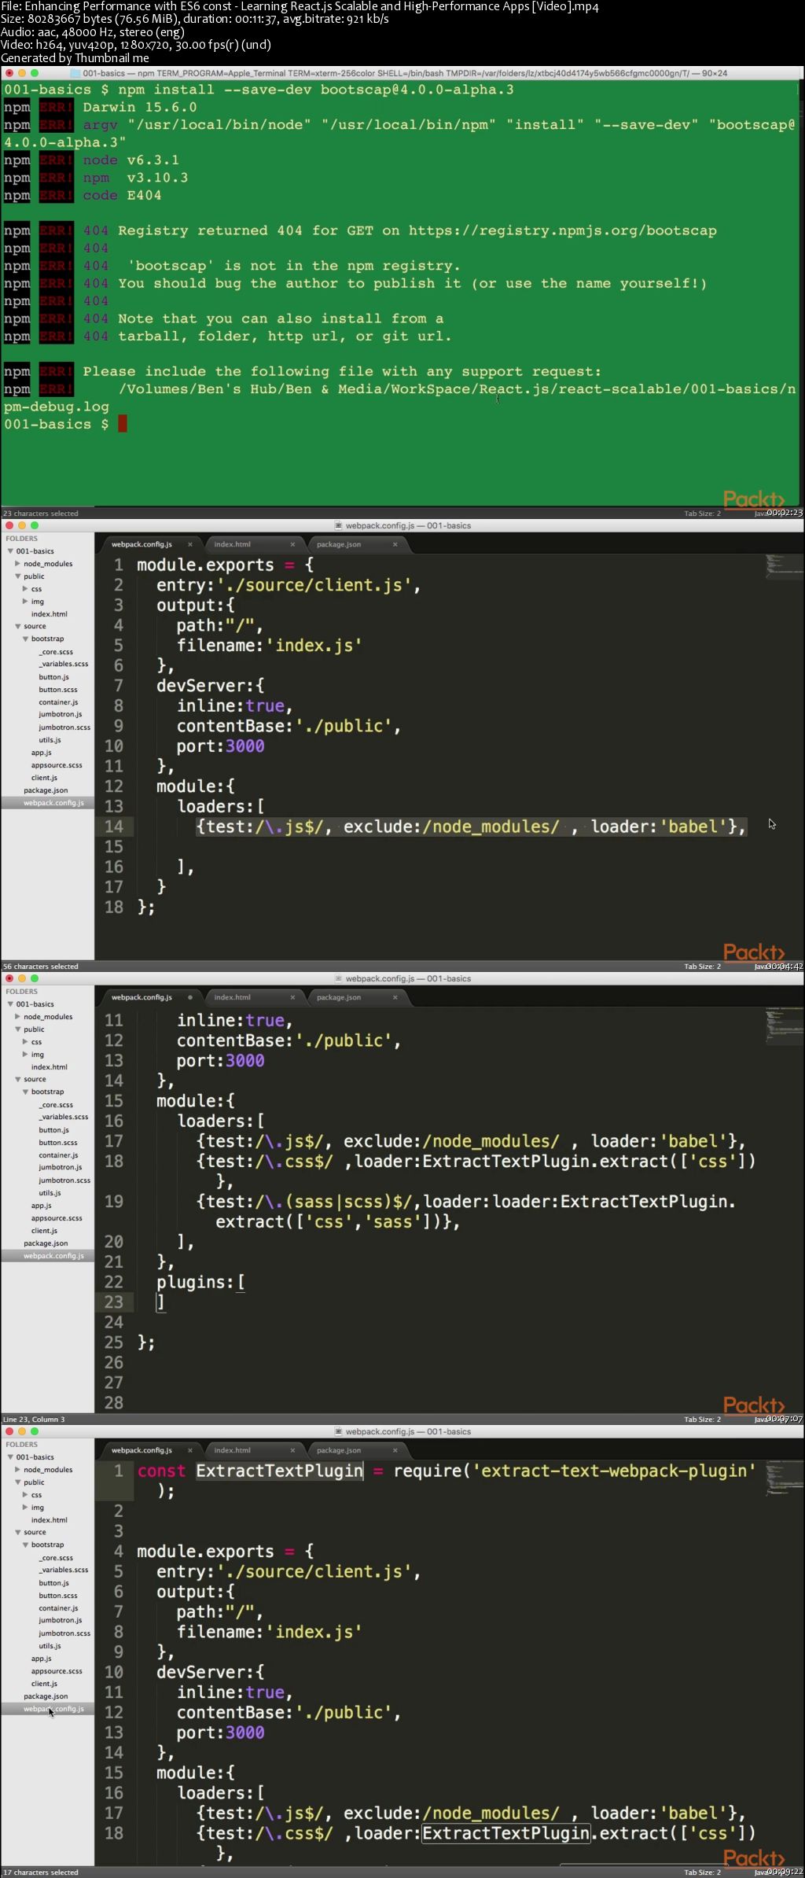Switch to index.html tab in 00:04:42 frame
Viewport: 805px width, 1878px height.
pyautogui.click(x=233, y=544)
